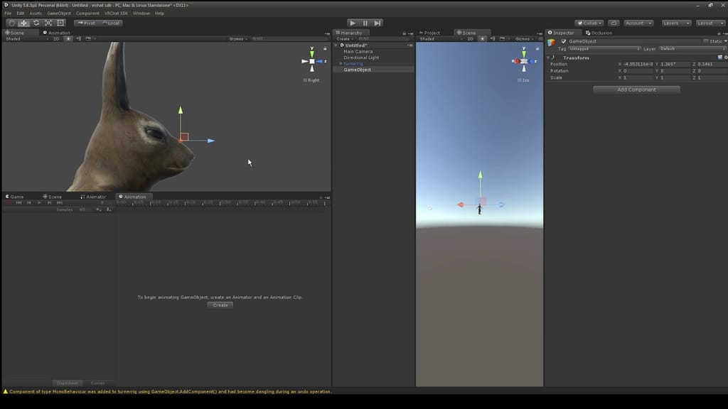Toggle audio in the Scene view toolbar

(x=79, y=38)
